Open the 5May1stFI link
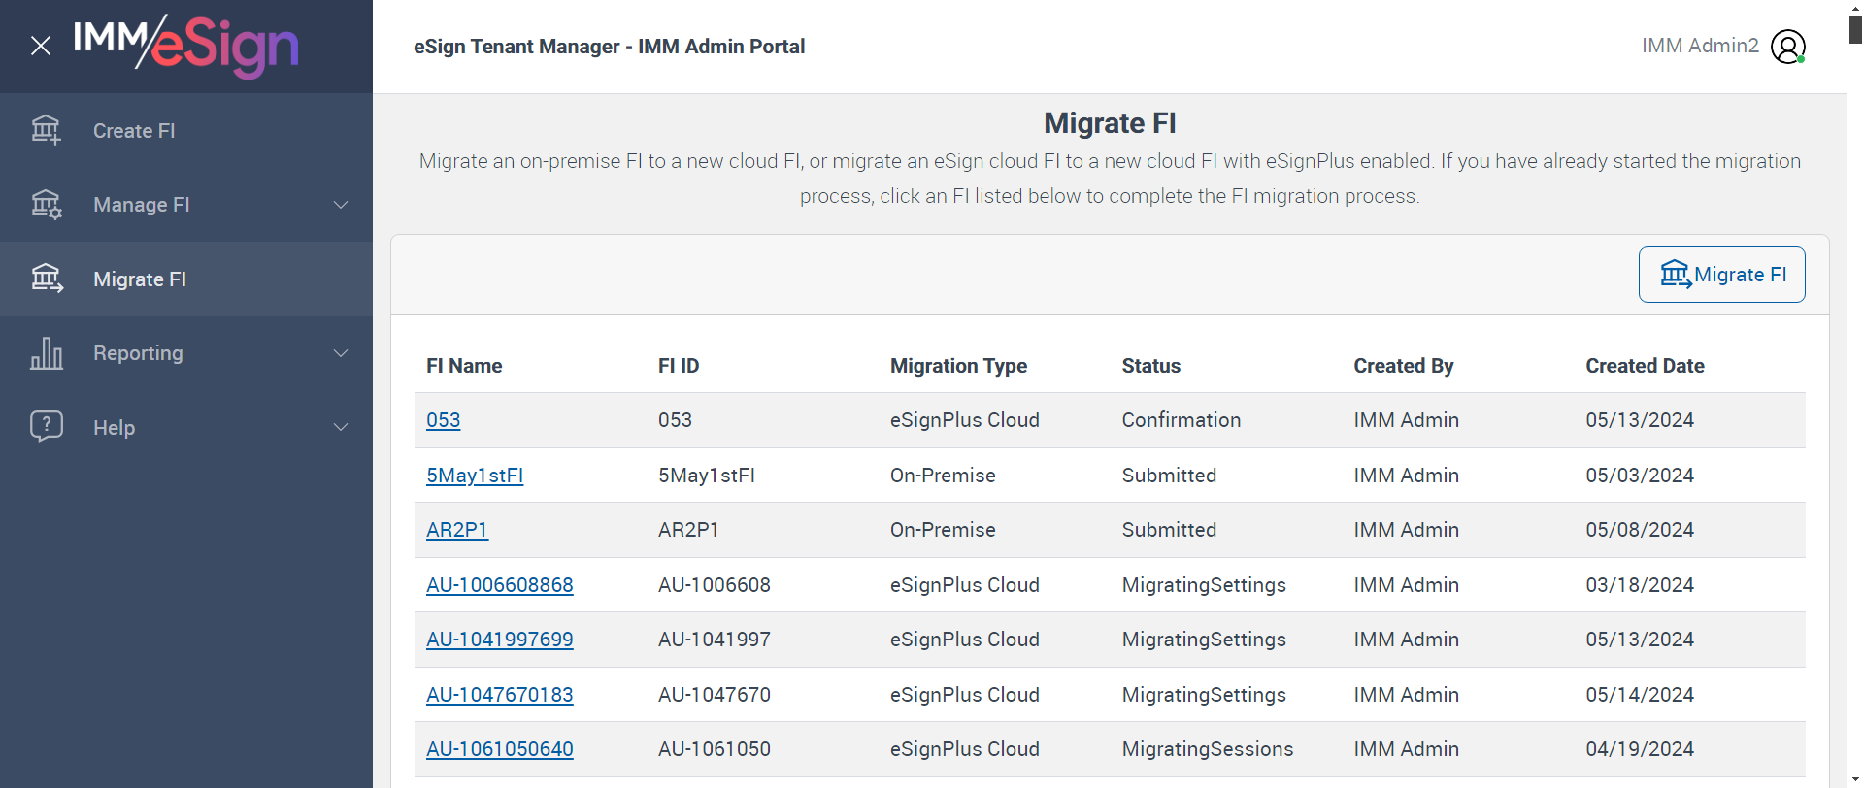The width and height of the screenshot is (1864, 788). point(475,476)
